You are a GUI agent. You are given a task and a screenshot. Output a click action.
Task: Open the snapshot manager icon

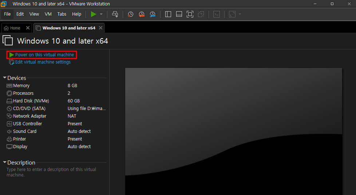pyautogui.click(x=153, y=14)
